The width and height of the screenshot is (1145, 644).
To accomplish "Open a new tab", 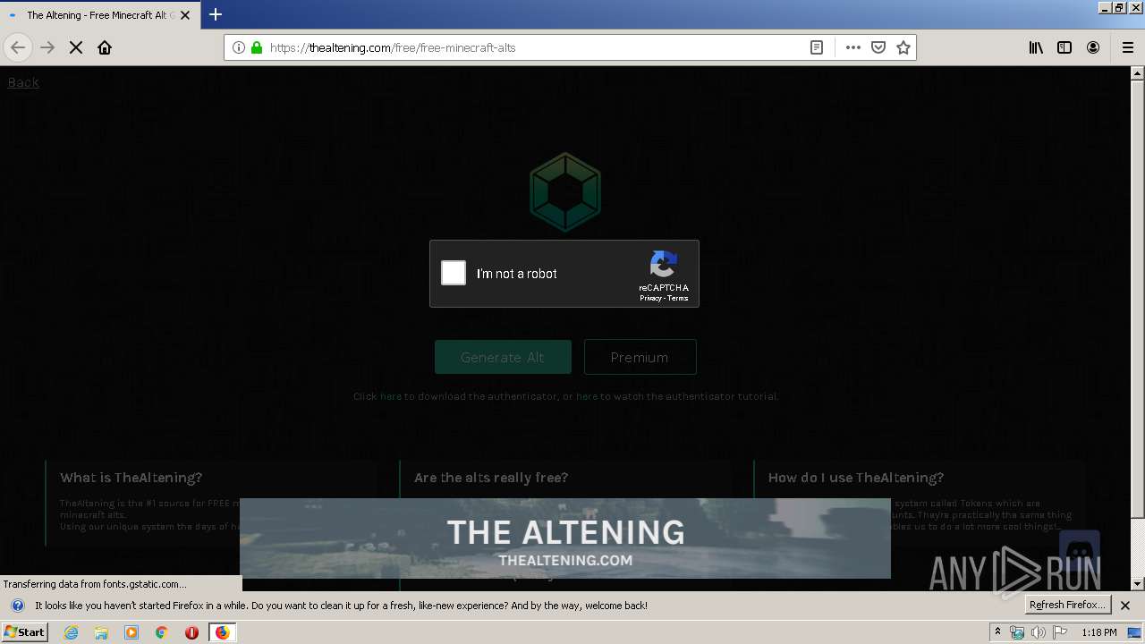I will point(216,14).
